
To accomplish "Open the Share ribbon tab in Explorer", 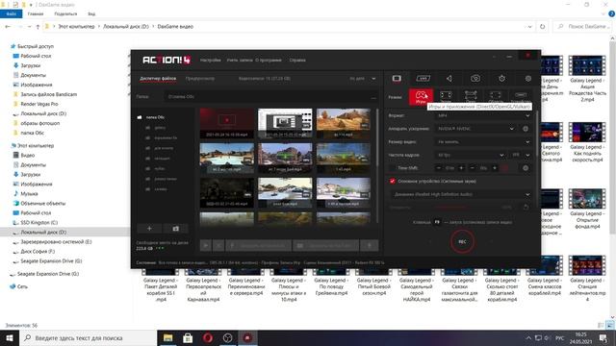I will (65, 13).
